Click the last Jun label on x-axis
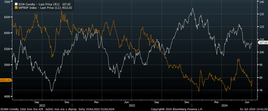 point(247,102)
